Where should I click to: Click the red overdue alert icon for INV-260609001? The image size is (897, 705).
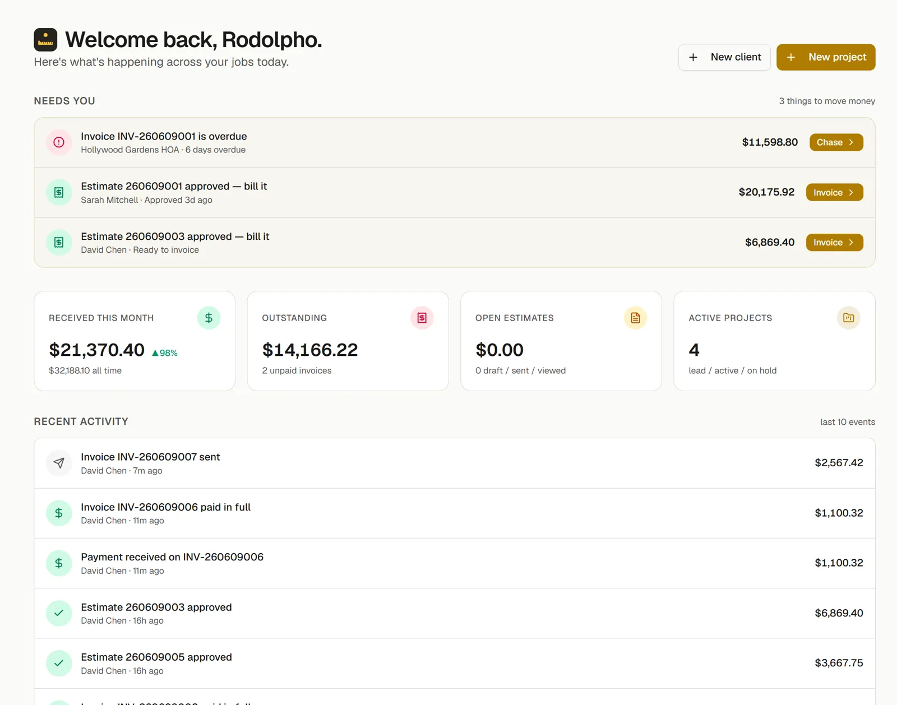point(59,142)
